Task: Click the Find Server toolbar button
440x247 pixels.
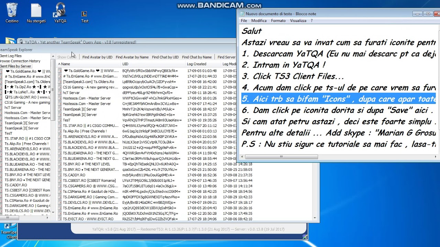Action: tap(226, 57)
